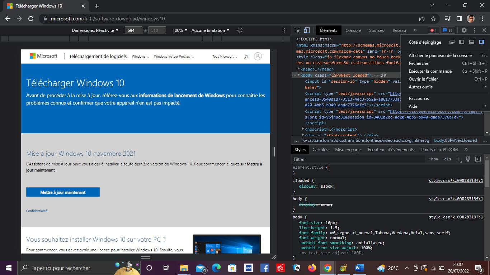Viewport: 490px width, 275px height.
Task: Open the Écouteurs d'événements tab
Action: tap(391, 150)
